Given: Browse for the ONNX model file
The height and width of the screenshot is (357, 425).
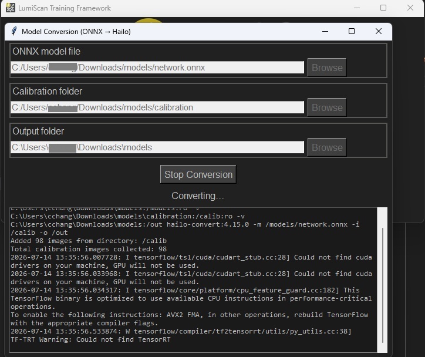Looking at the screenshot, I should [x=327, y=68].
